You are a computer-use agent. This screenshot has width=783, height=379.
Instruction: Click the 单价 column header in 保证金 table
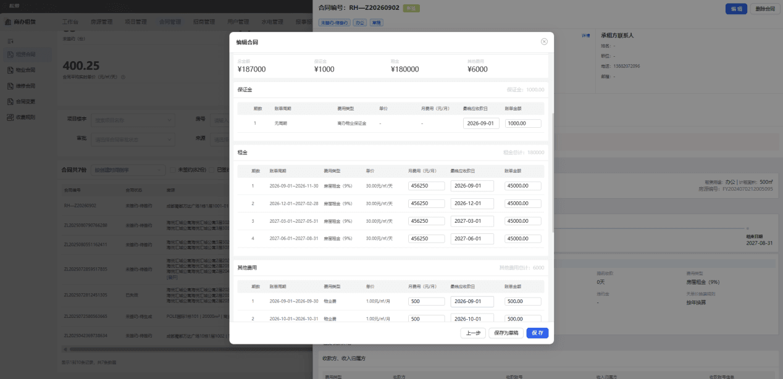point(383,108)
